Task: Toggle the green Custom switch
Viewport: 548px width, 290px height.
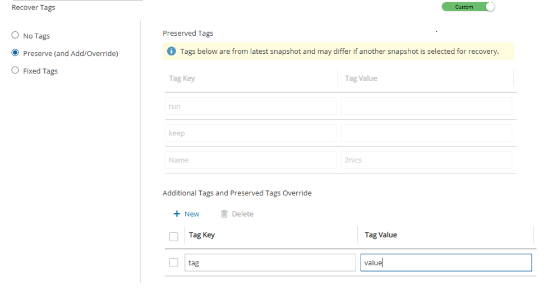Action: 468,7
